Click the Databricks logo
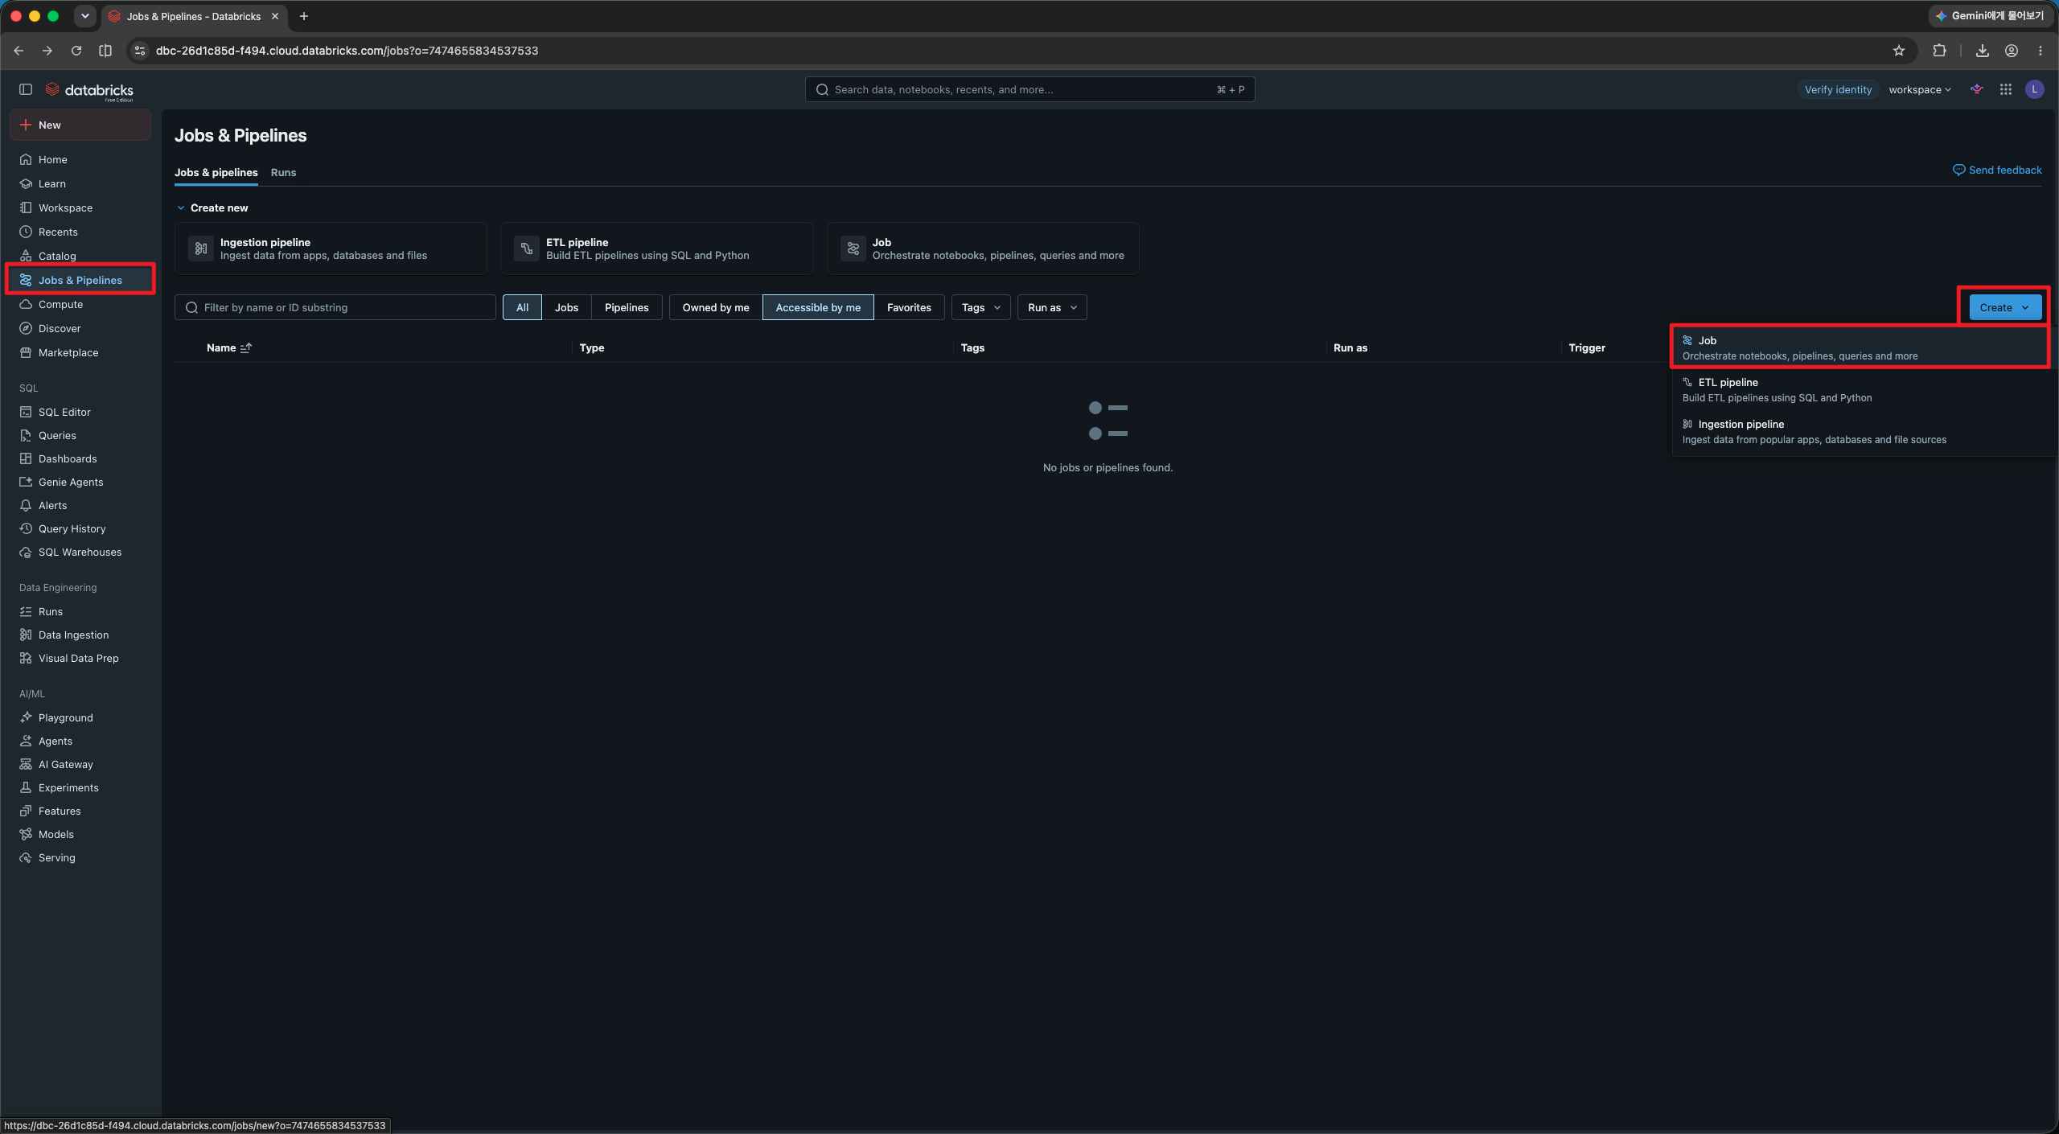This screenshot has width=2059, height=1134. pyautogui.click(x=89, y=90)
